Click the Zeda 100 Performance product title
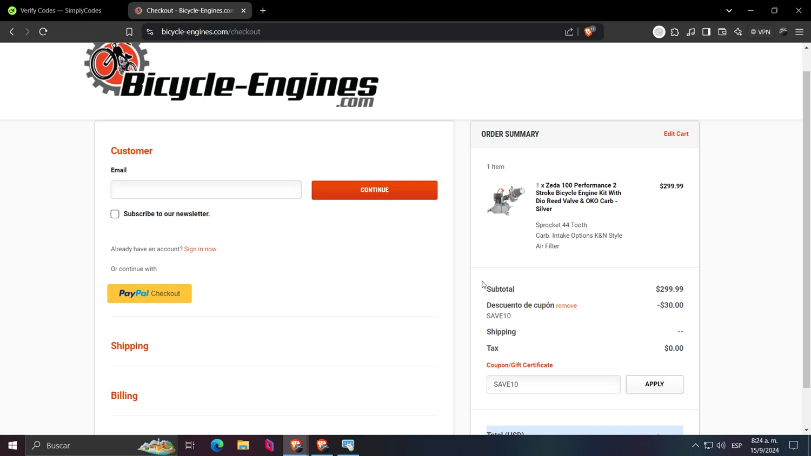The width and height of the screenshot is (811, 456). [579, 197]
